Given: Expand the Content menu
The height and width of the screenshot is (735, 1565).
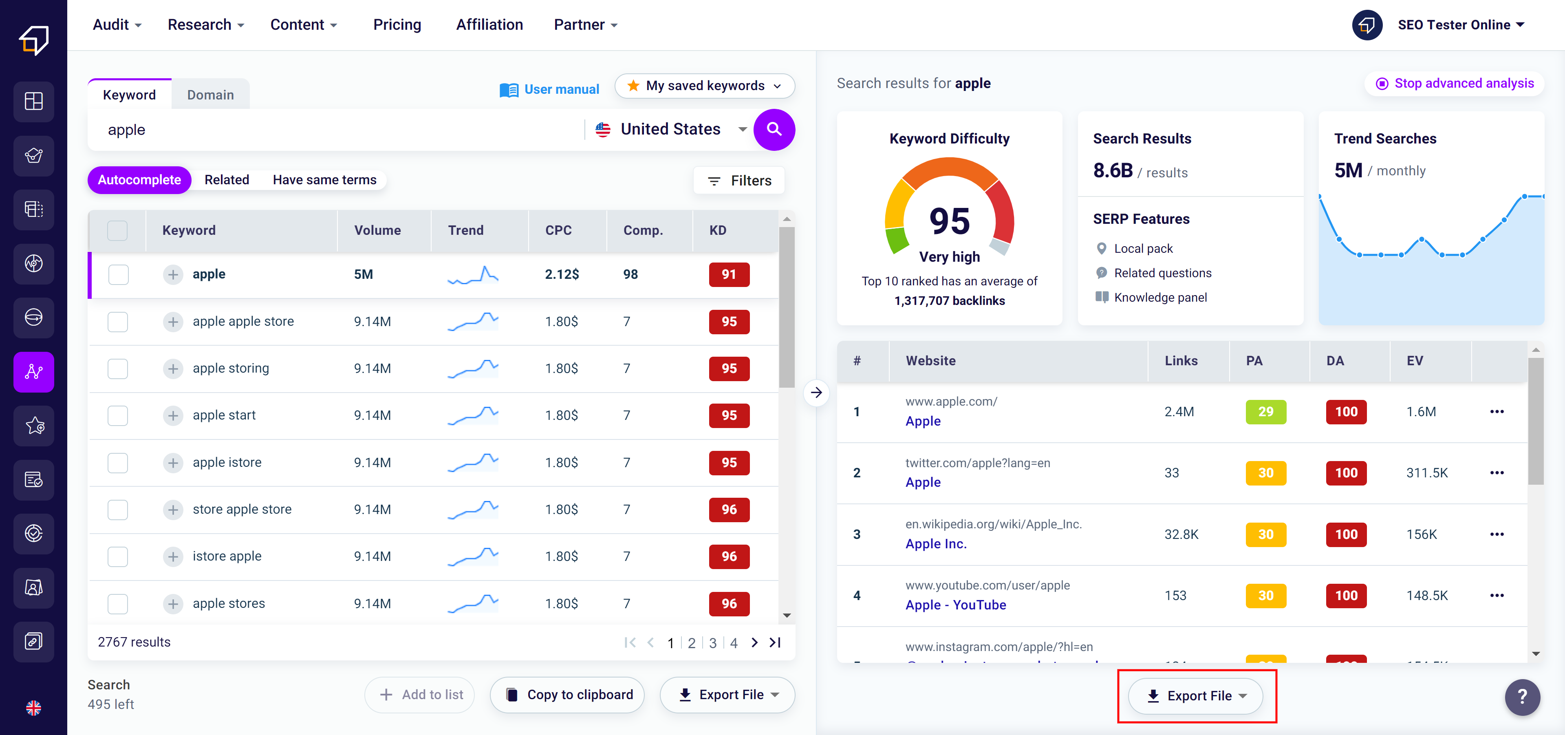Looking at the screenshot, I should [304, 25].
